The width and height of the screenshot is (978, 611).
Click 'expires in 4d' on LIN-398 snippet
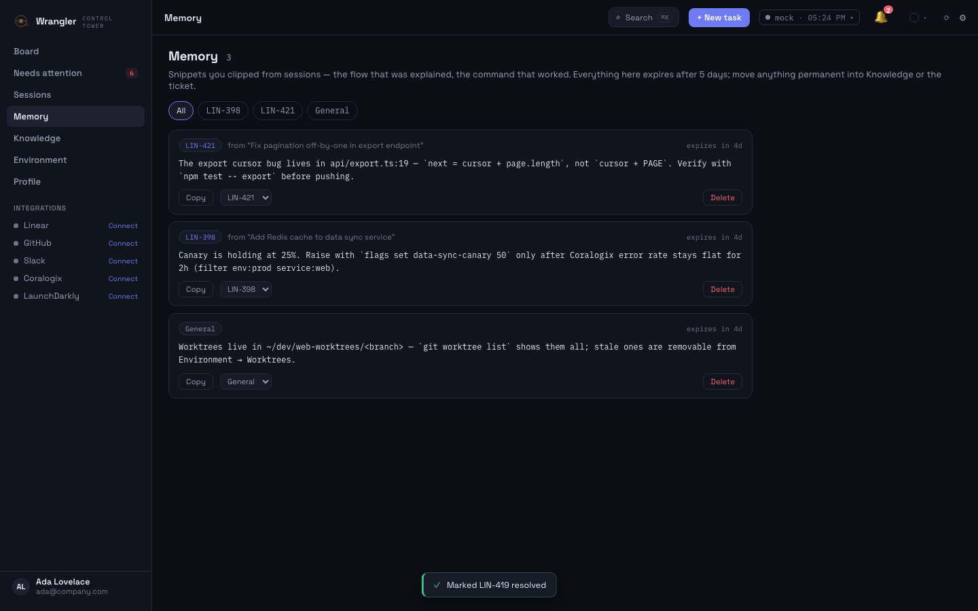714,238
